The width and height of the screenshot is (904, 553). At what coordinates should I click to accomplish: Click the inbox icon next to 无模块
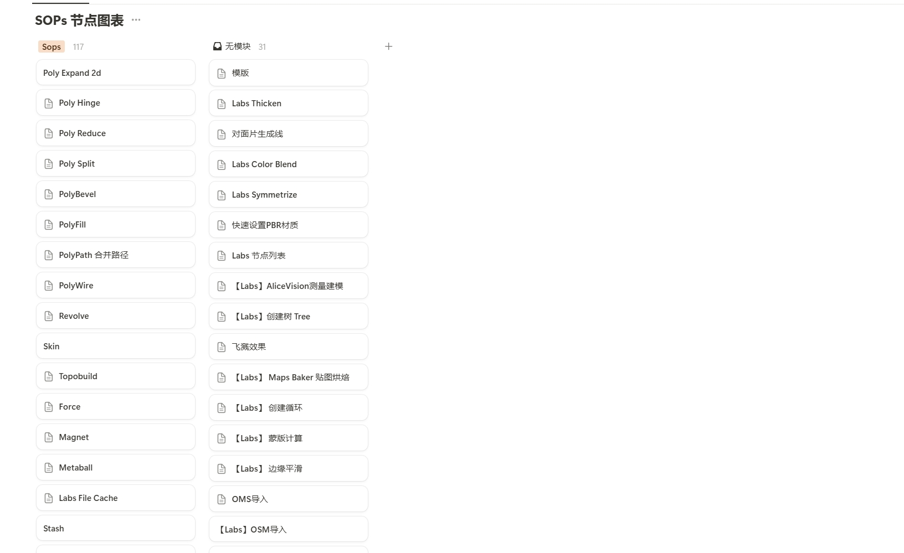coord(218,46)
